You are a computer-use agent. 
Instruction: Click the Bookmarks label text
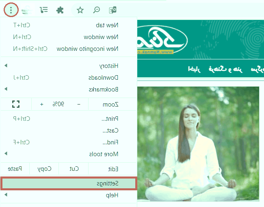pyautogui.click(x=104, y=89)
